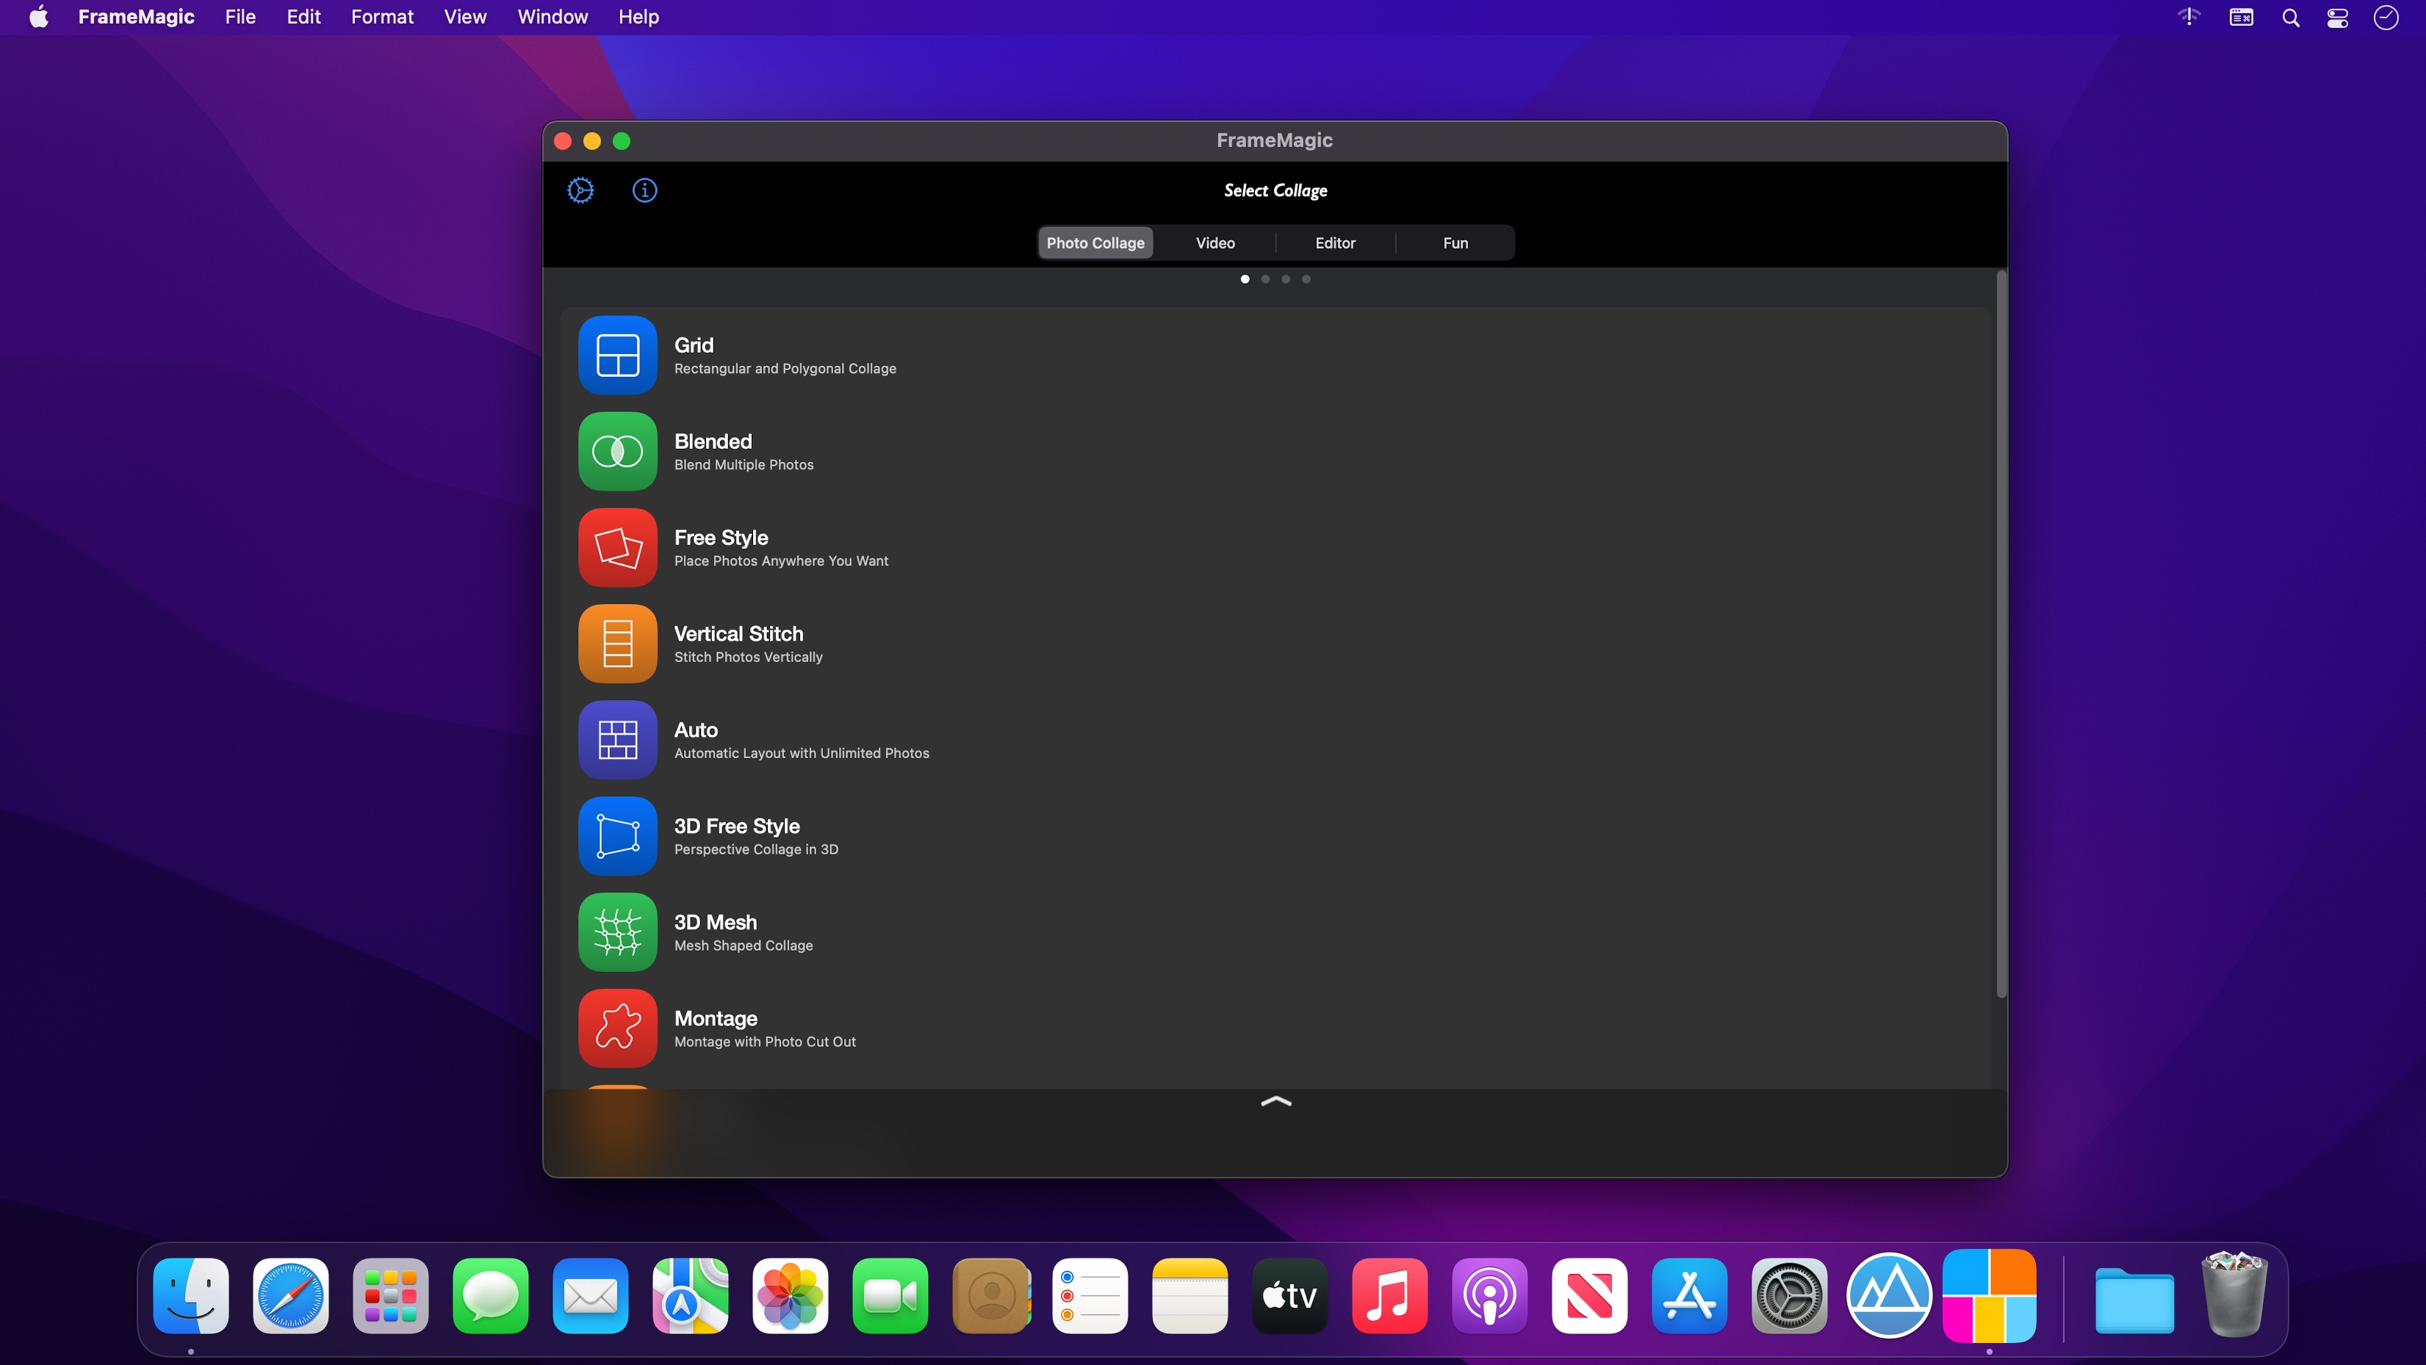This screenshot has width=2426, height=1365.
Task: Open the Grid collage icon
Action: [618, 355]
